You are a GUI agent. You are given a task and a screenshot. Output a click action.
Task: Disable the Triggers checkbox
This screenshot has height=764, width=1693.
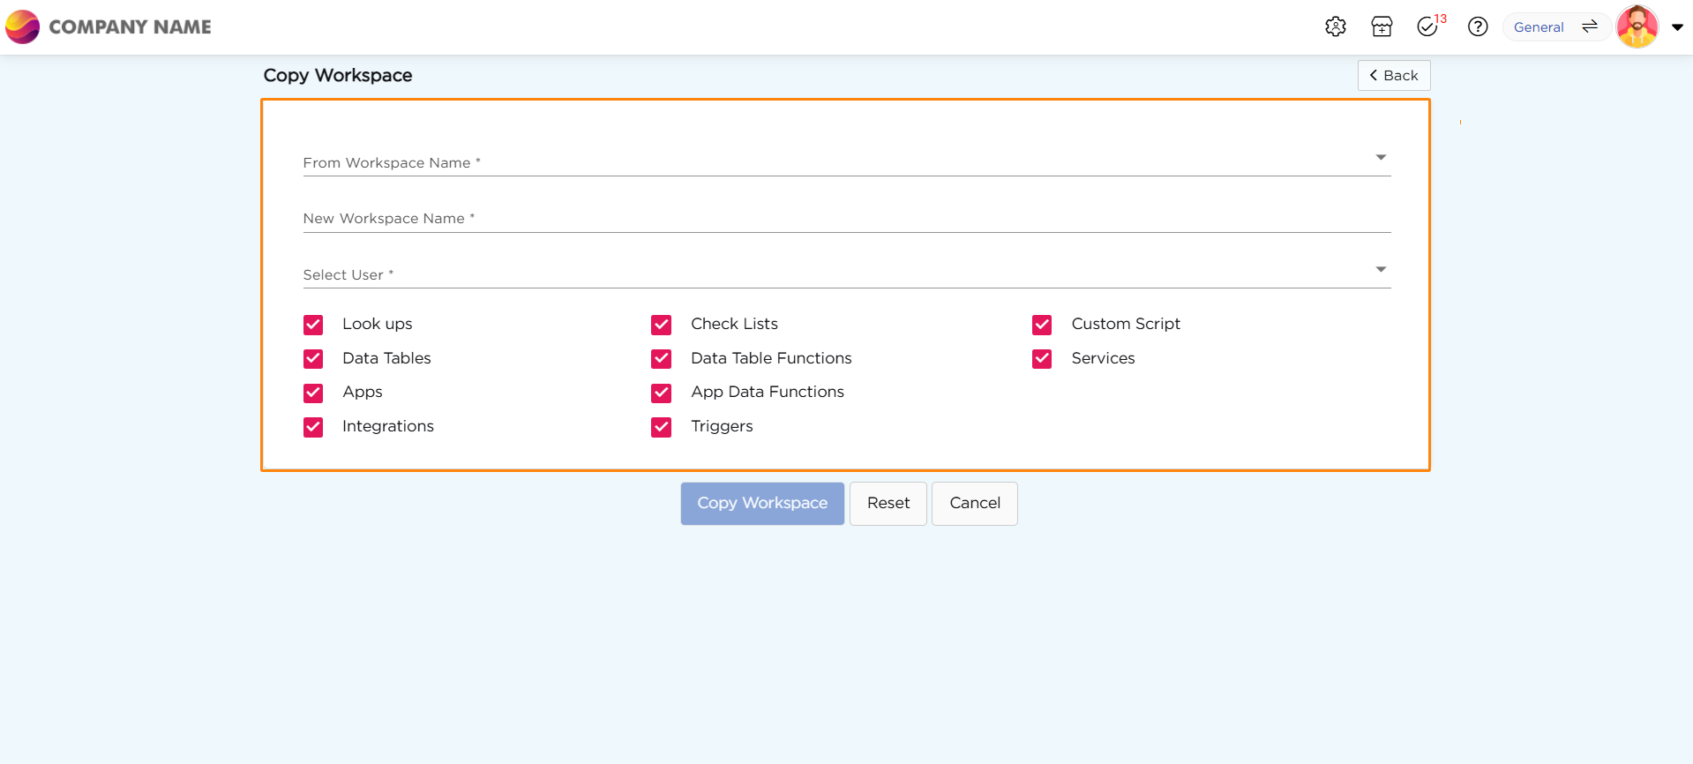(x=662, y=427)
